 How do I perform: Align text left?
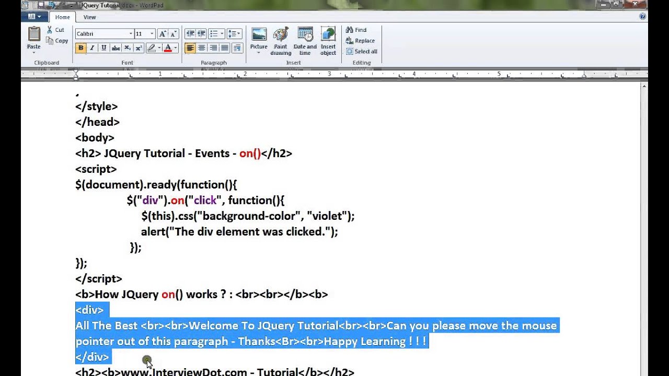click(x=190, y=48)
